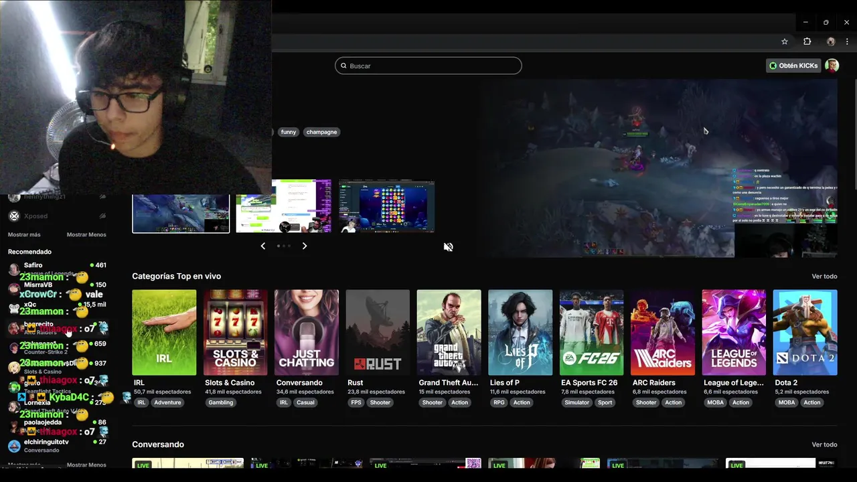Open recommended channel Lornexia
This screenshot has height=482, width=857.
[57, 406]
